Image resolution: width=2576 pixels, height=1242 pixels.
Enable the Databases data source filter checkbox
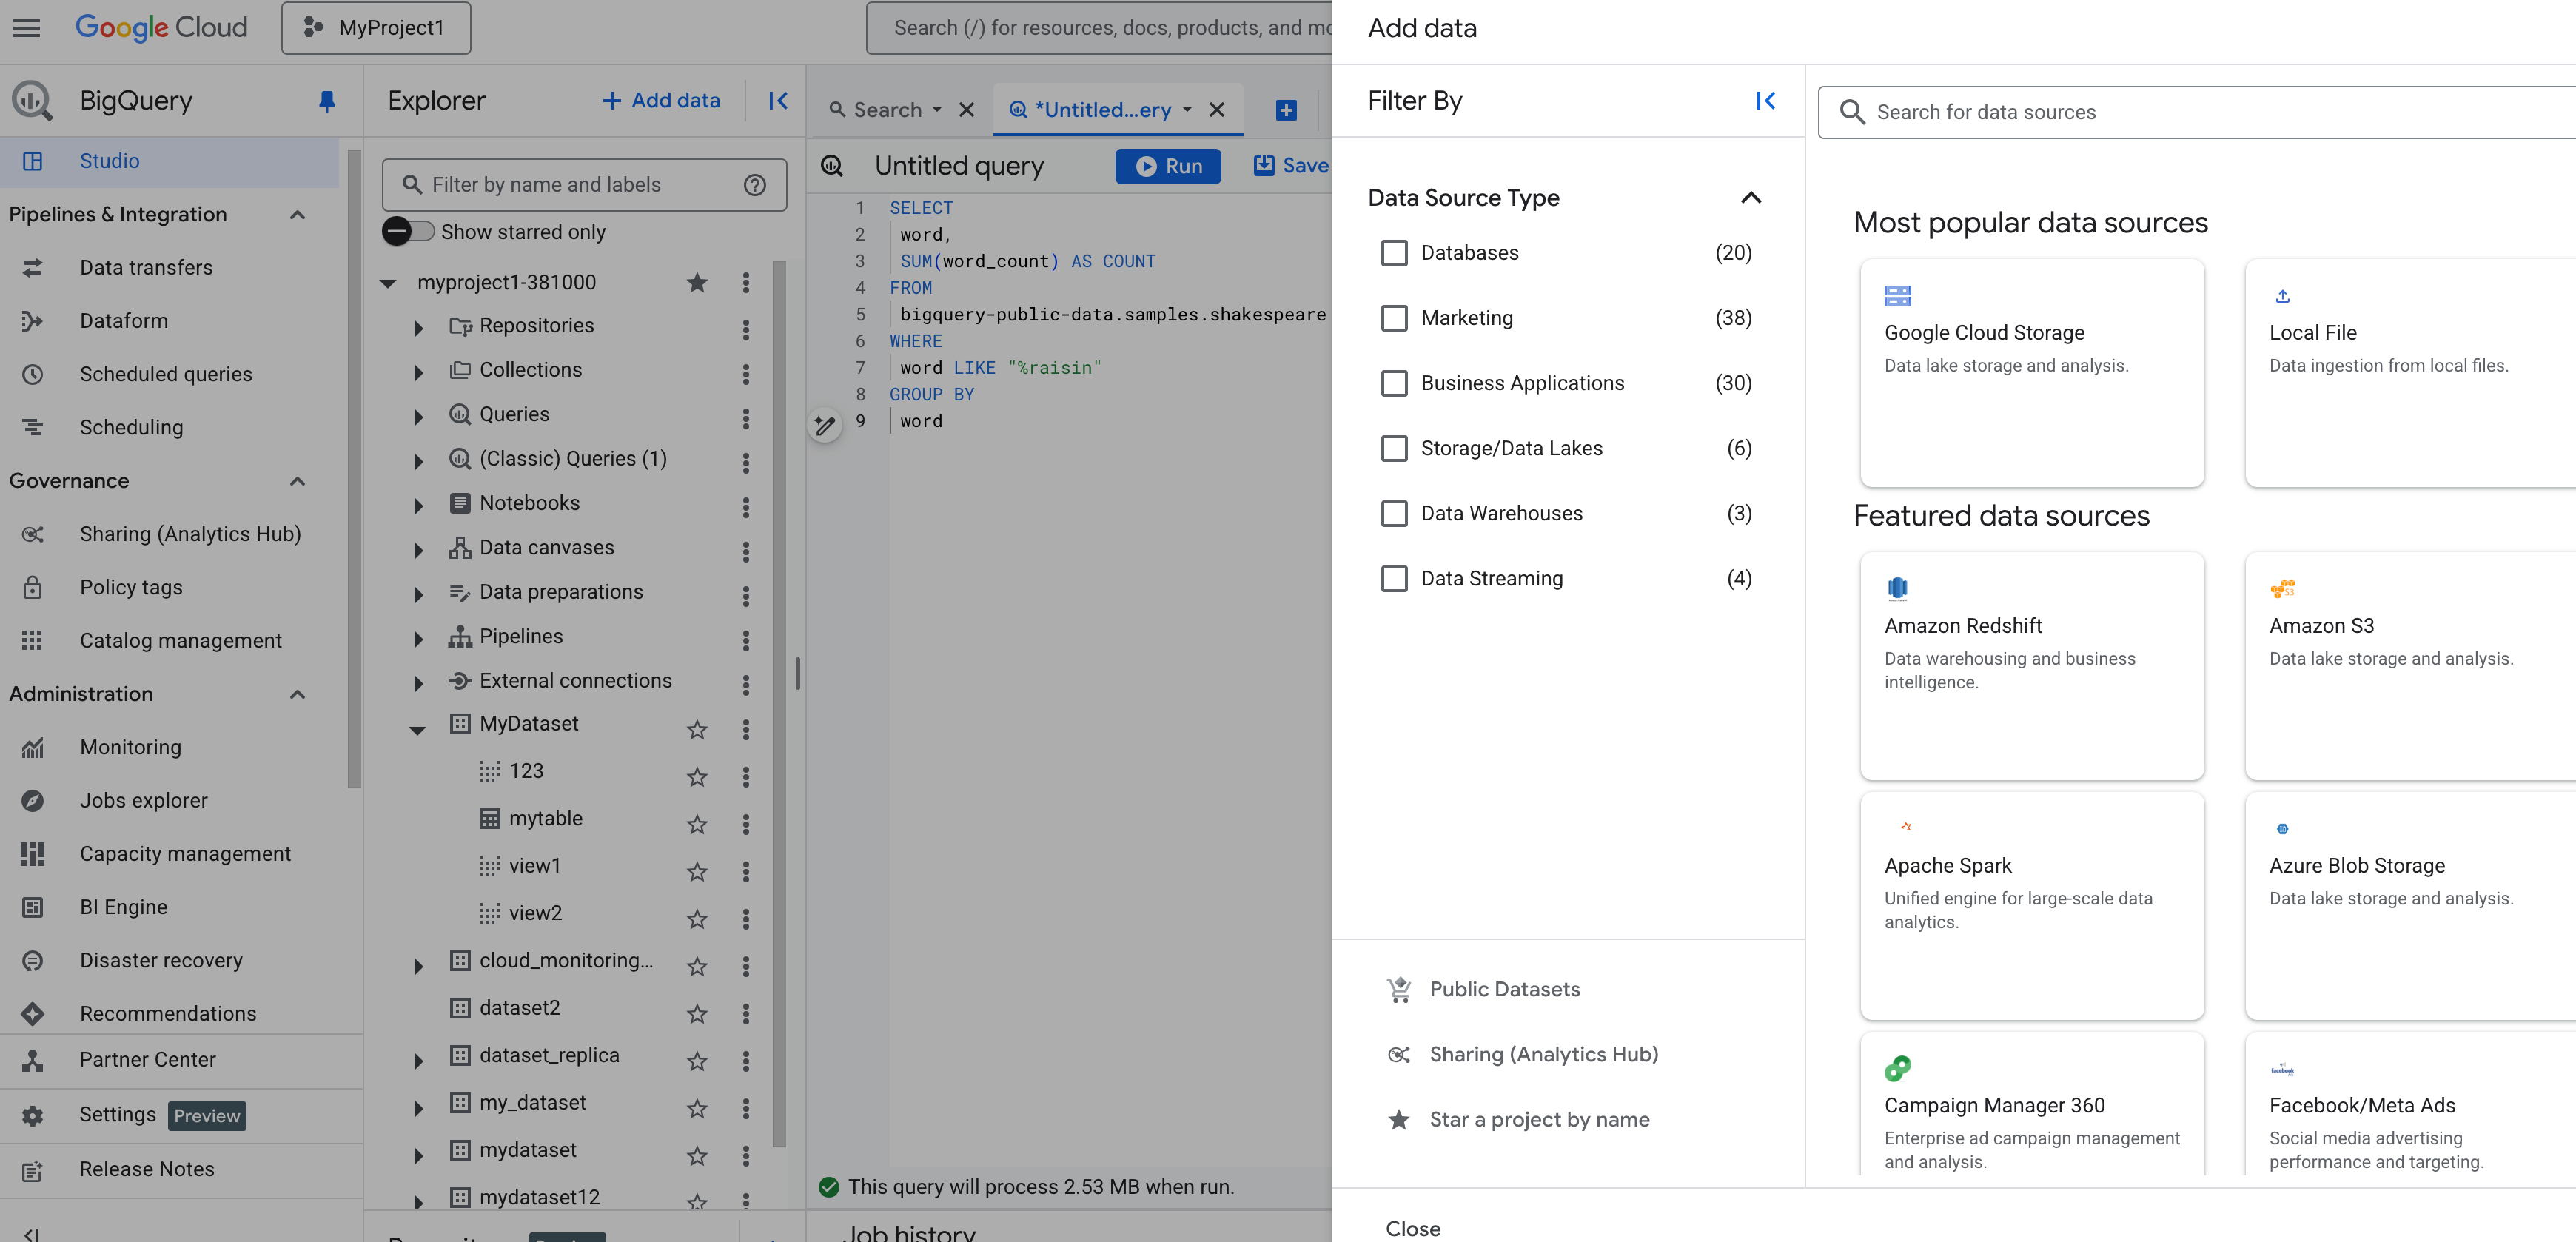1393,252
